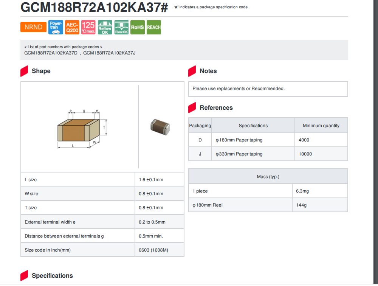Click the 'List of part numbers with package codes' label
Image resolution: width=378 pixels, height=286 pixels.
pos(63,47)
